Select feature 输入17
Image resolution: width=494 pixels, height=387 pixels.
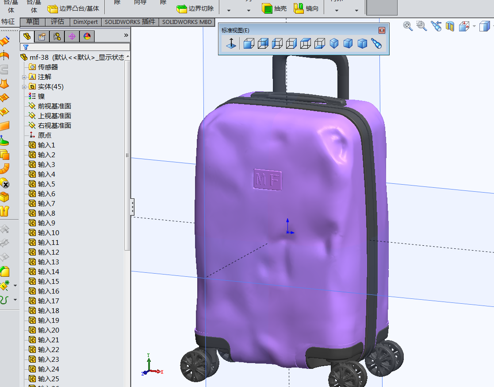[x=44, y=301]
